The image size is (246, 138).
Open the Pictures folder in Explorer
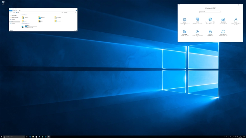[x=25, y=21]
